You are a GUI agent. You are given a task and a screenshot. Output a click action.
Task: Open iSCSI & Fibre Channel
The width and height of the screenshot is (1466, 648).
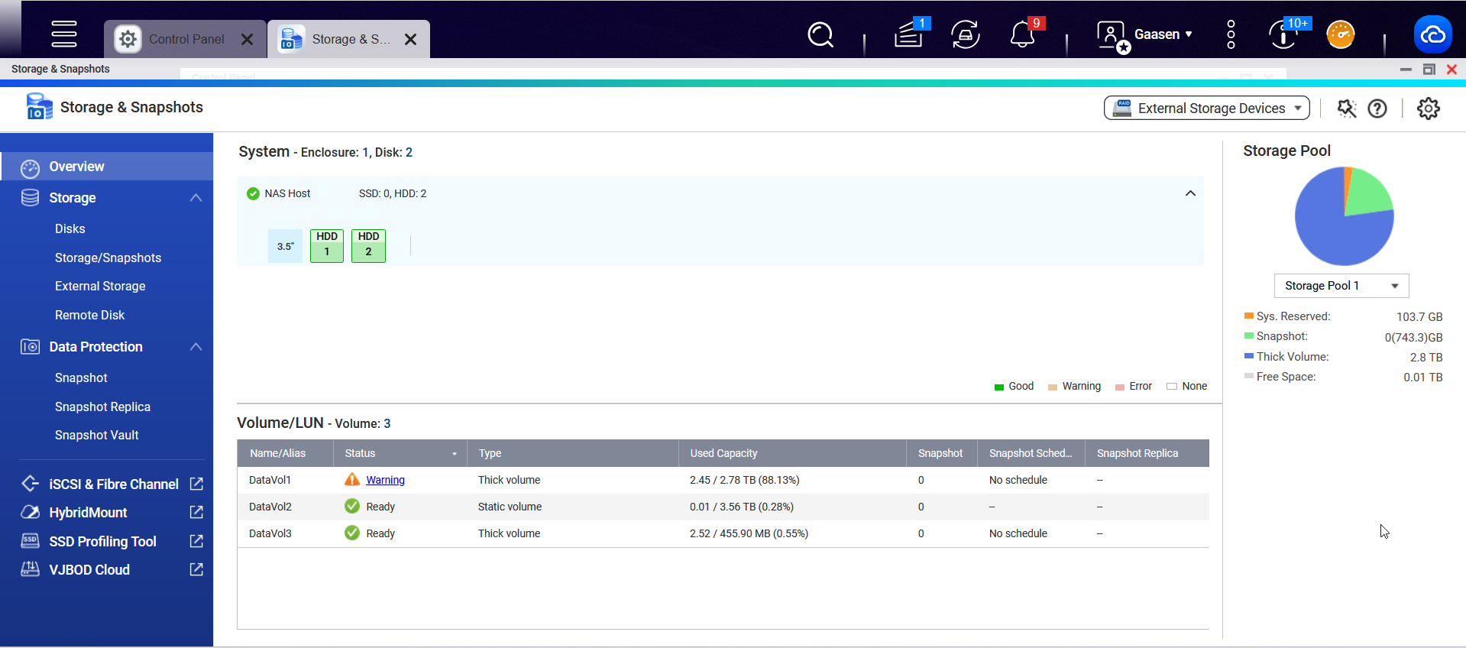point(113,484)
